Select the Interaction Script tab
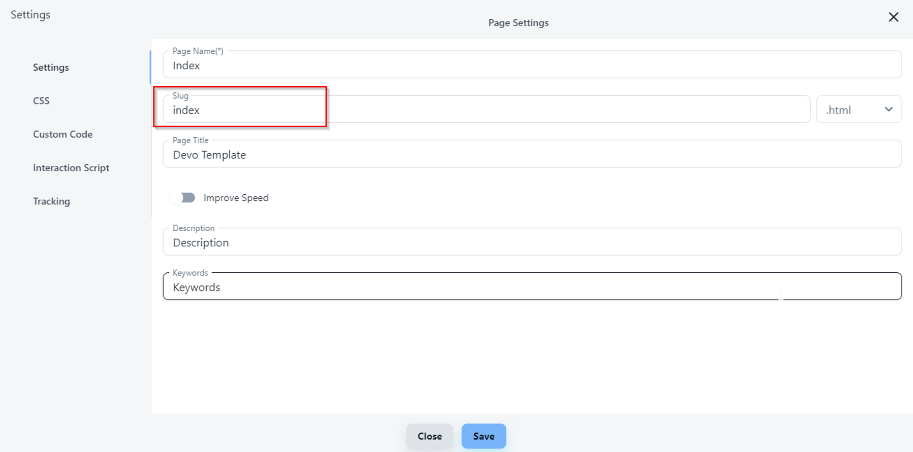The width and height of the screenshot is (913, 452). click(x=71, y=168)
